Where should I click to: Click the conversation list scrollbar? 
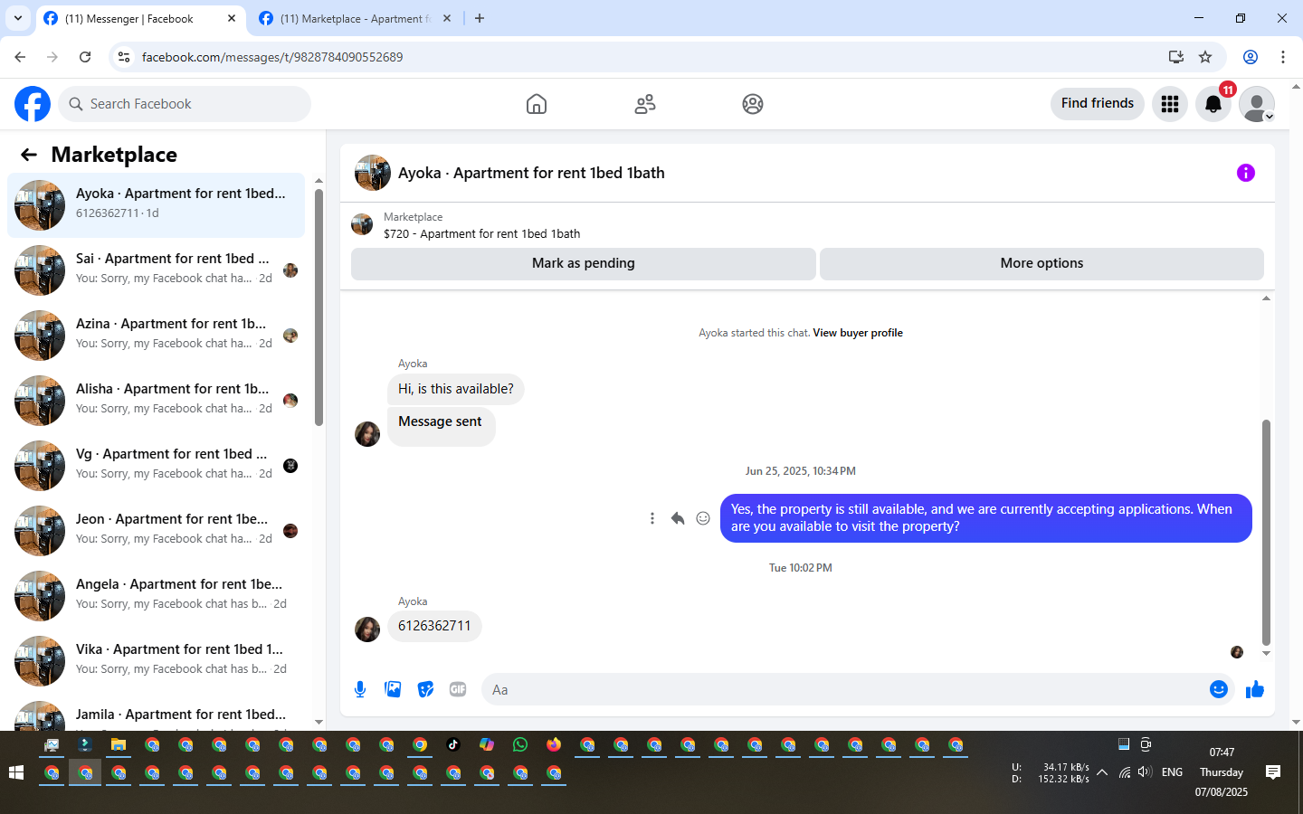319,308
